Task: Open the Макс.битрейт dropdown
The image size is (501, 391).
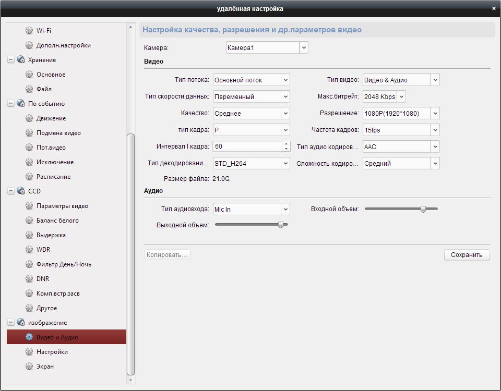Action: (x=401, y=96)
